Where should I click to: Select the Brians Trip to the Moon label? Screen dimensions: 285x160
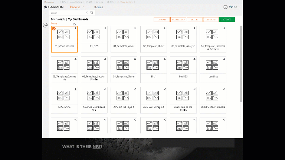click(x=183, y=108)
